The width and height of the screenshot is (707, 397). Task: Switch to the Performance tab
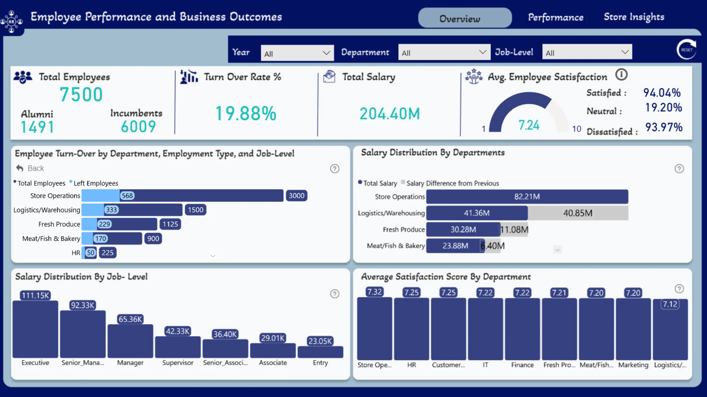point(555,17)
